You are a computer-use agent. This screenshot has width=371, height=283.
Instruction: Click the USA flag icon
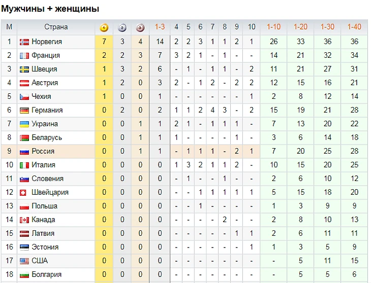24,261
